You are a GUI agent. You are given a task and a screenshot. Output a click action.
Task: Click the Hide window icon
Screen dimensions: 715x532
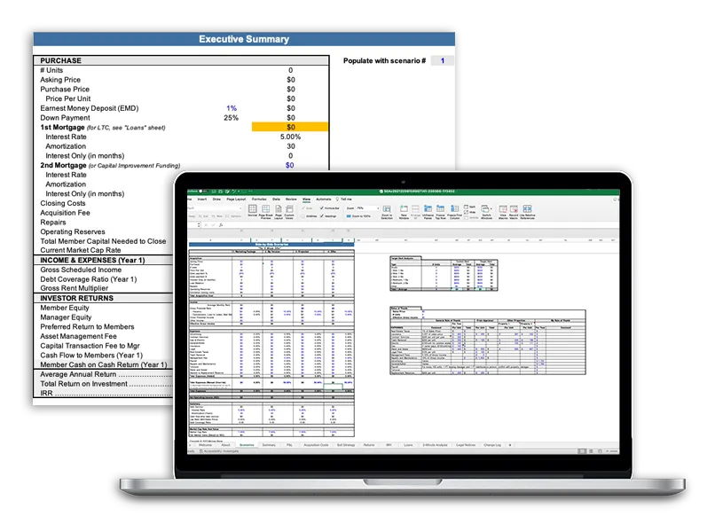466,212
